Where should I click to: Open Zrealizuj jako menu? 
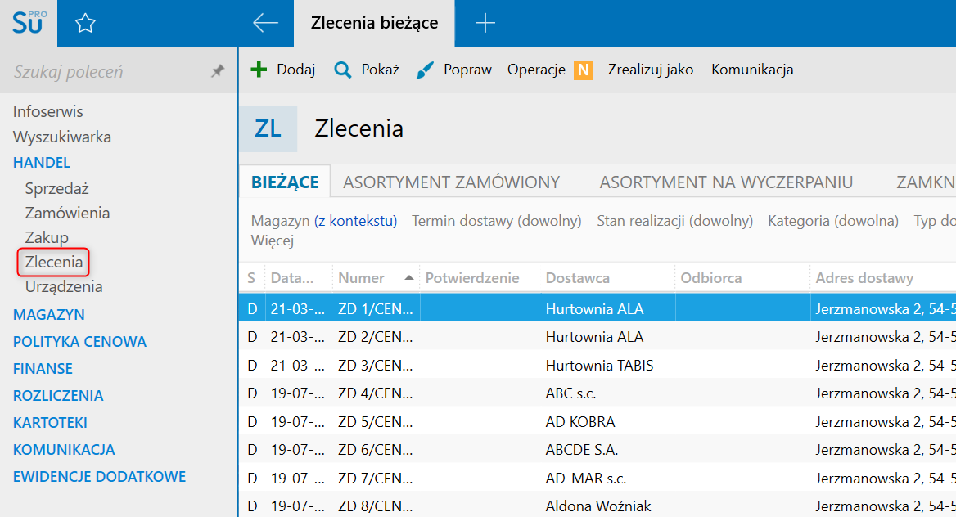[x=651, y=70]
